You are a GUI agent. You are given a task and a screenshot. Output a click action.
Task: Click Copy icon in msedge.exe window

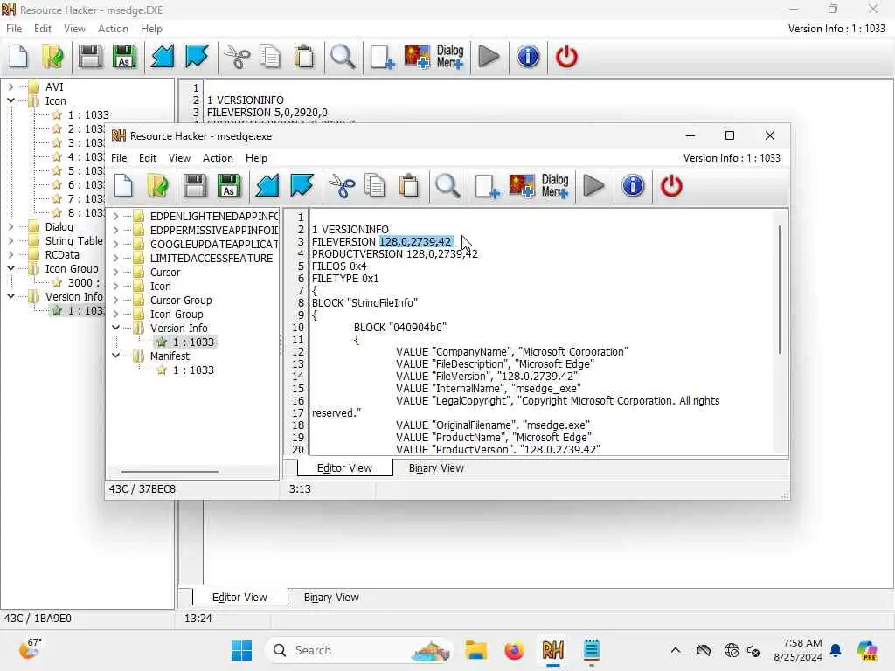(x=375, y=186)
